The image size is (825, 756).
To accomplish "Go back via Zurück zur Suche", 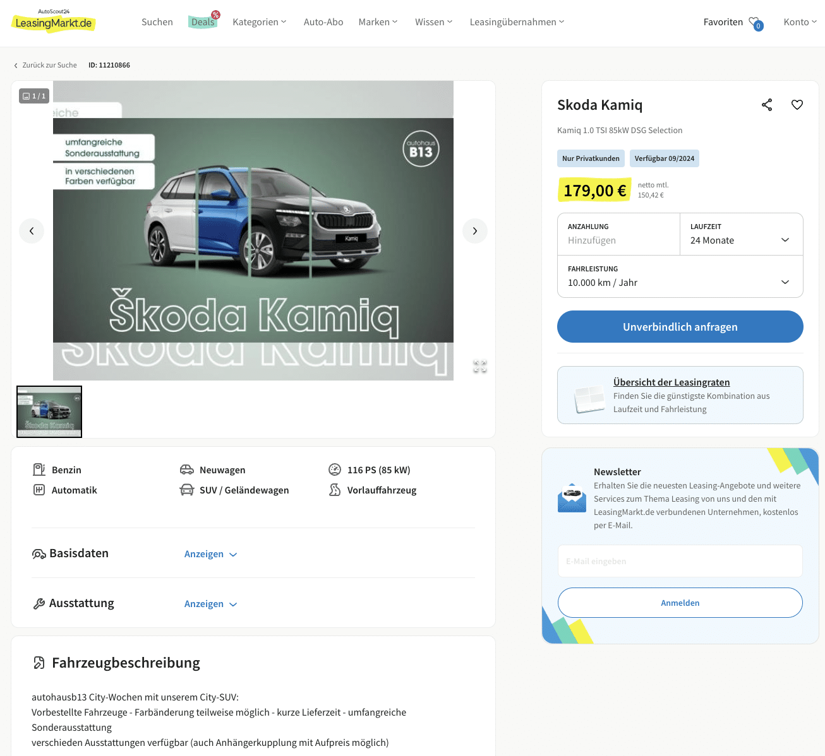I will [x=45, y=65].
